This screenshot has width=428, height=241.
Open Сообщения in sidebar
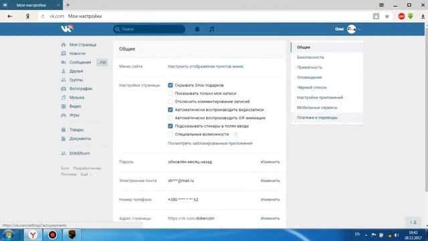click(80, 62)
